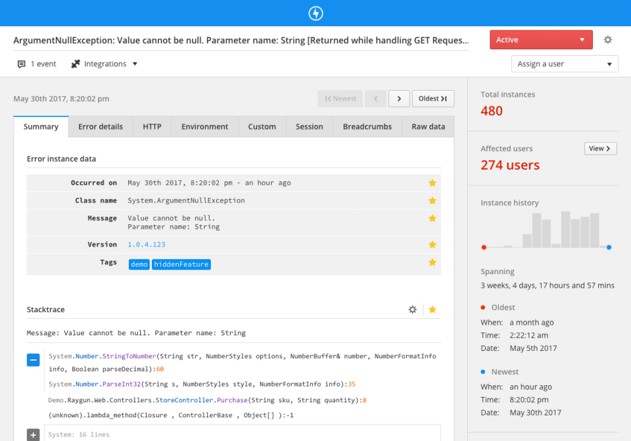The height and width of the screenshot is (441, 631).
Task: Toggle star for Tags row
Action: (x=432, y=262)
